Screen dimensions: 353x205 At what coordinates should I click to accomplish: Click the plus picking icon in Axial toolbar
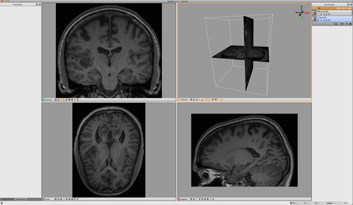[x=78, y=199]
